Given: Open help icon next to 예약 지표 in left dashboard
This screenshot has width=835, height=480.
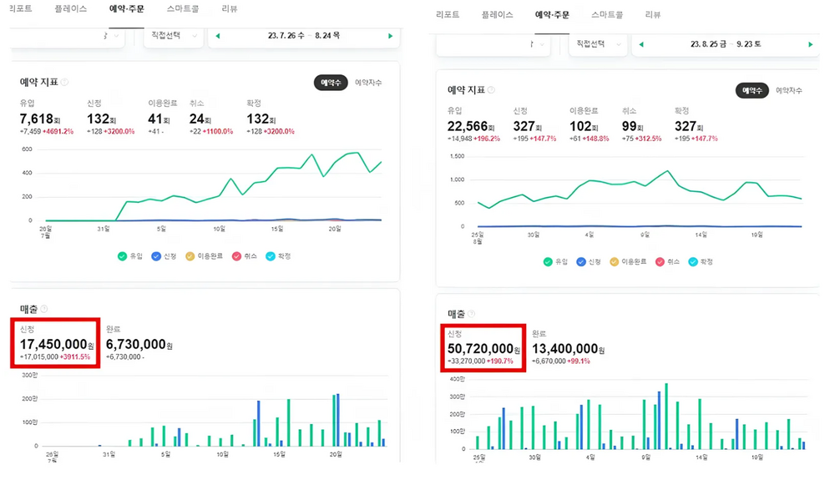Looking at the screenshot, I should point(65,82).
